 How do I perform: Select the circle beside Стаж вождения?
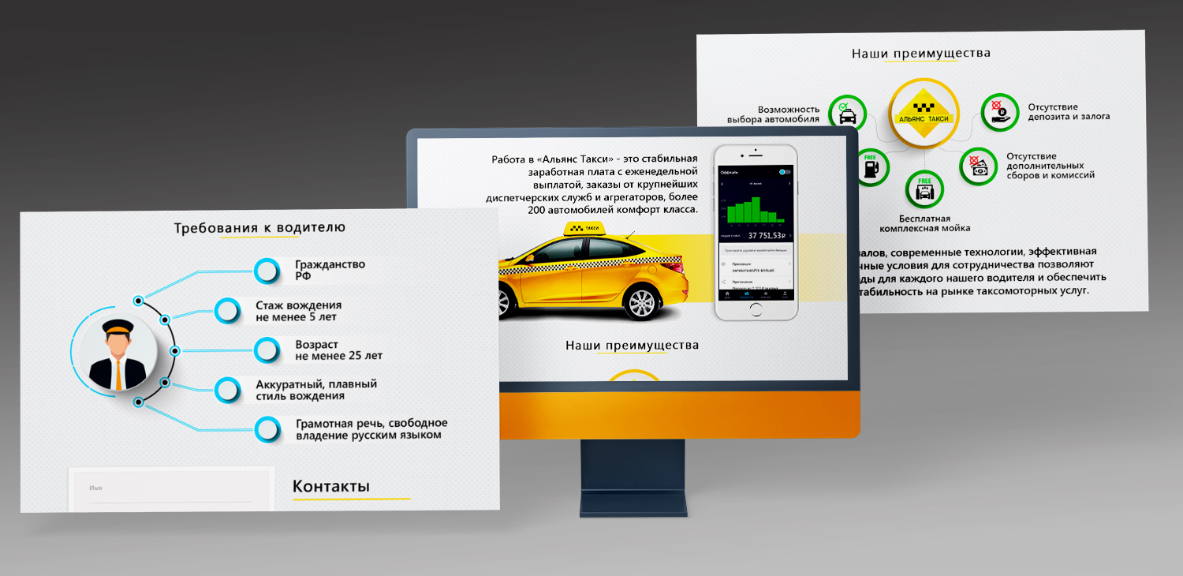coord(227,311)
